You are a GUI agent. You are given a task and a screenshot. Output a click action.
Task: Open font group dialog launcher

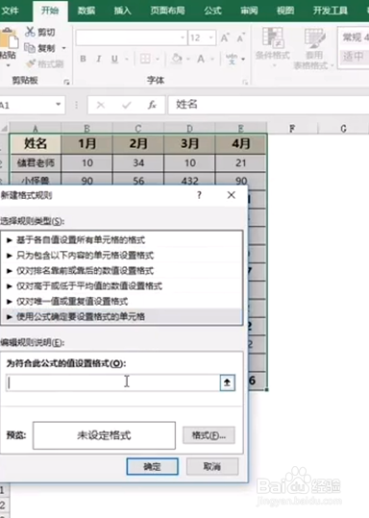pos(245,82)
